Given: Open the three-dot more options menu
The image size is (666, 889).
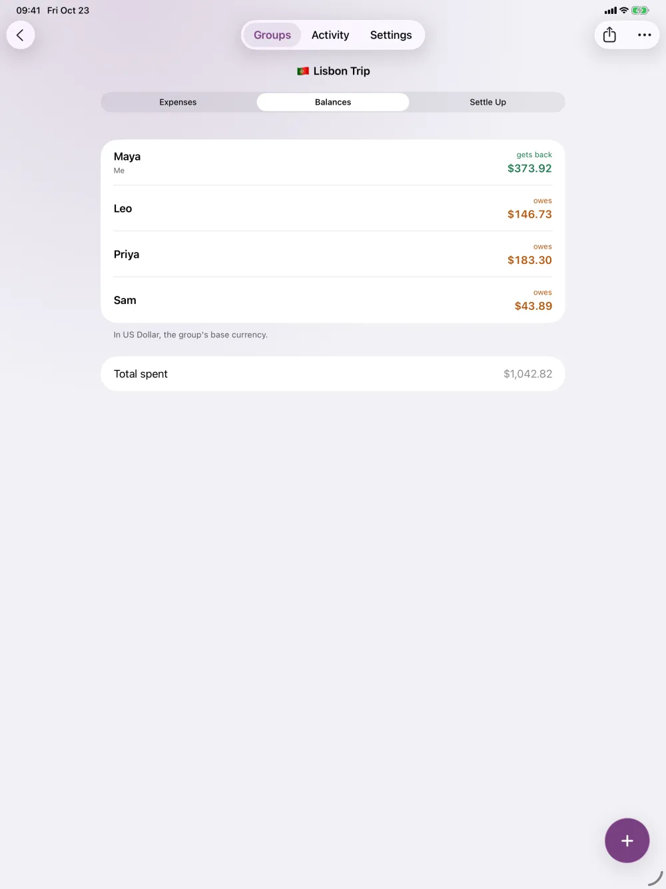Looking at the screenshot, I should pyautogui.click(x=644, y=35).
